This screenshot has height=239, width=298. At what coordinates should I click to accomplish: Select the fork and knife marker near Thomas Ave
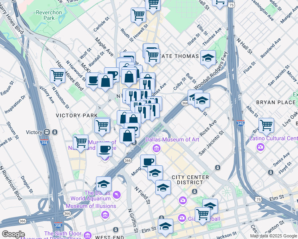147,85
